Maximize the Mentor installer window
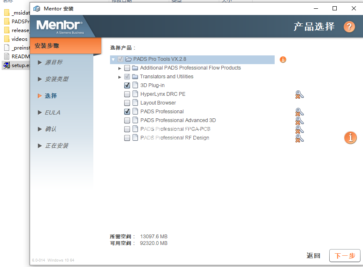 pos(335,9)
